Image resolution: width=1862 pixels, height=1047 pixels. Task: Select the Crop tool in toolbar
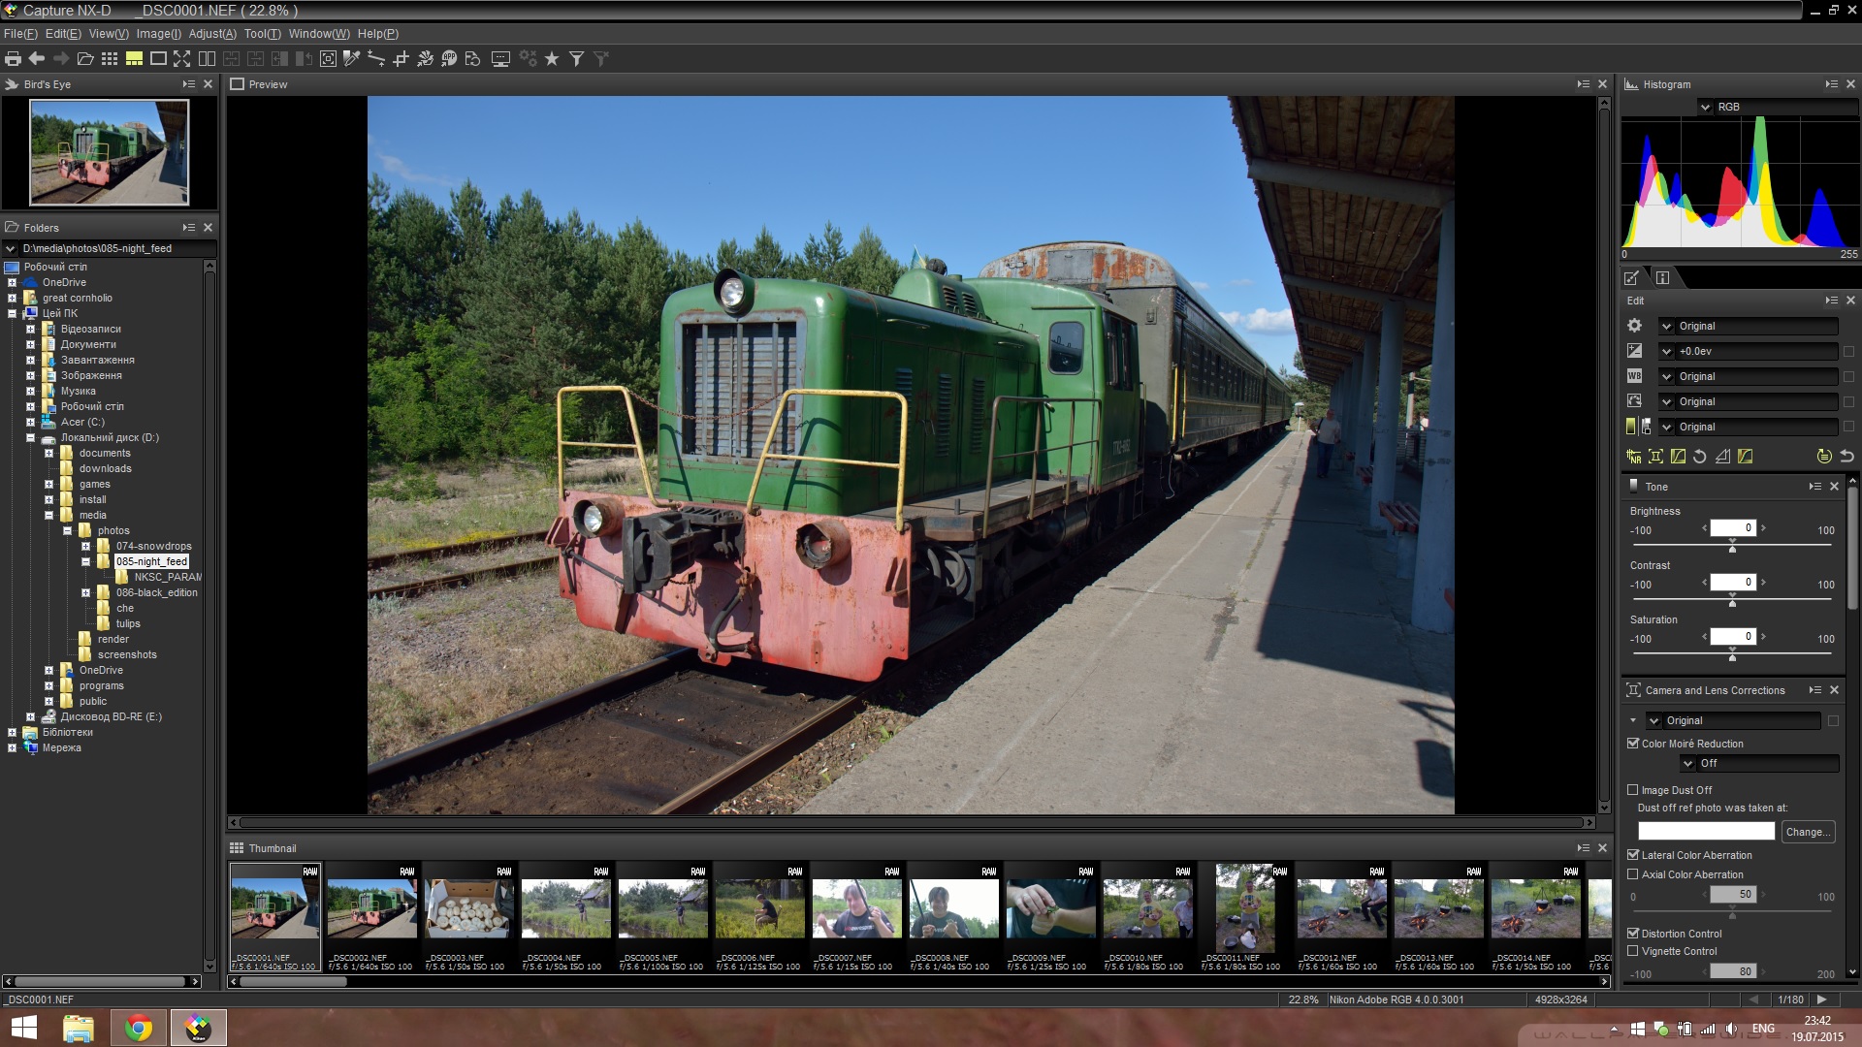point(401,59)
